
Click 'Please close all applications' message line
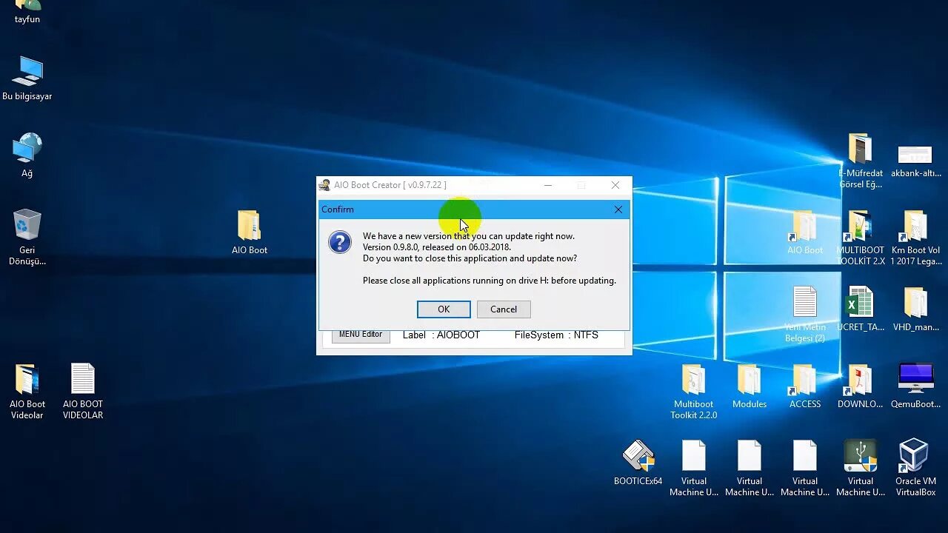(x=490, y=281)
